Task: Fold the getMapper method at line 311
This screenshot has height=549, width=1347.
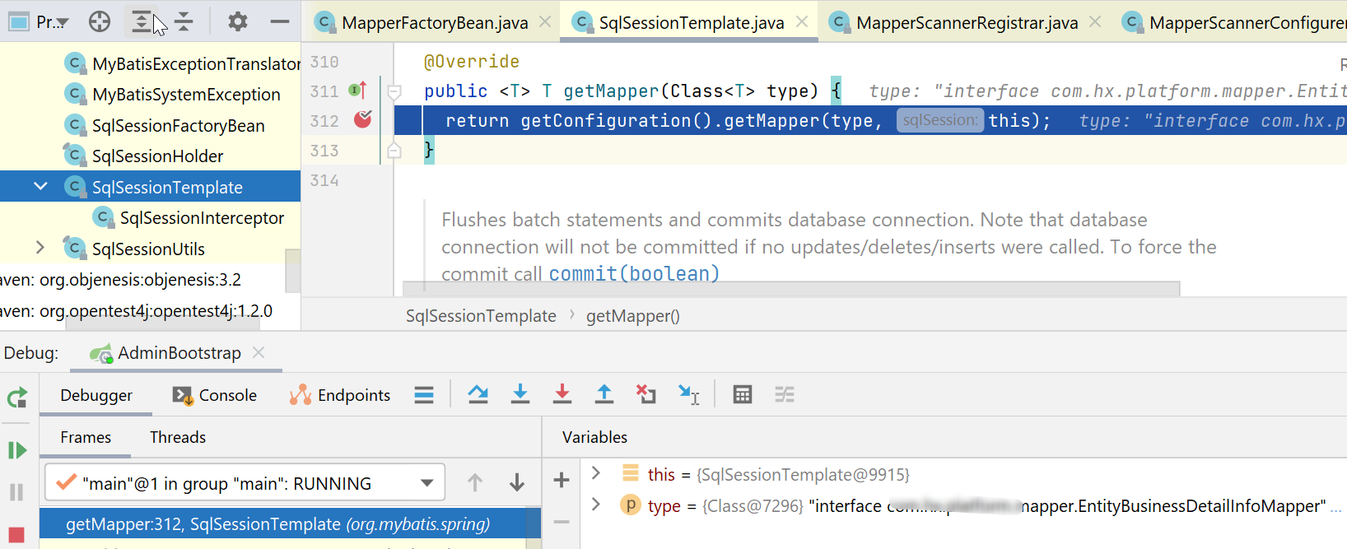Action: (x=394, y=91)
